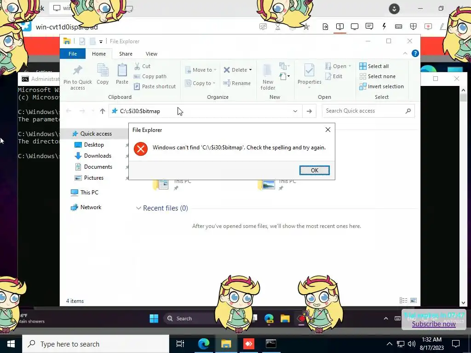The image size is (471, 353).
Task: Click the address bar path C:\:$i30:$bitmap
Action: pos(140,111)
